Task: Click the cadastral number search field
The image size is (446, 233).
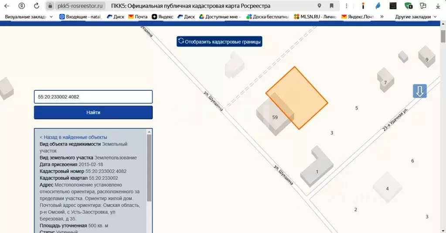Action: click(x=93, y=97)
